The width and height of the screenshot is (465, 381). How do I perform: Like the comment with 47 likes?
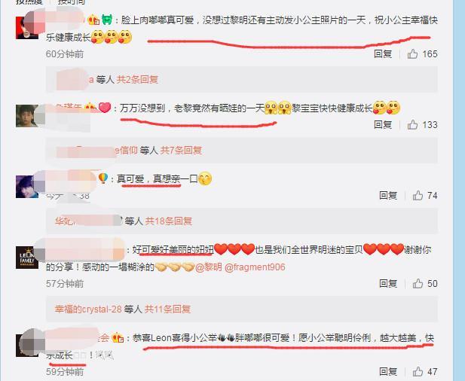click(x=418, y=371)
